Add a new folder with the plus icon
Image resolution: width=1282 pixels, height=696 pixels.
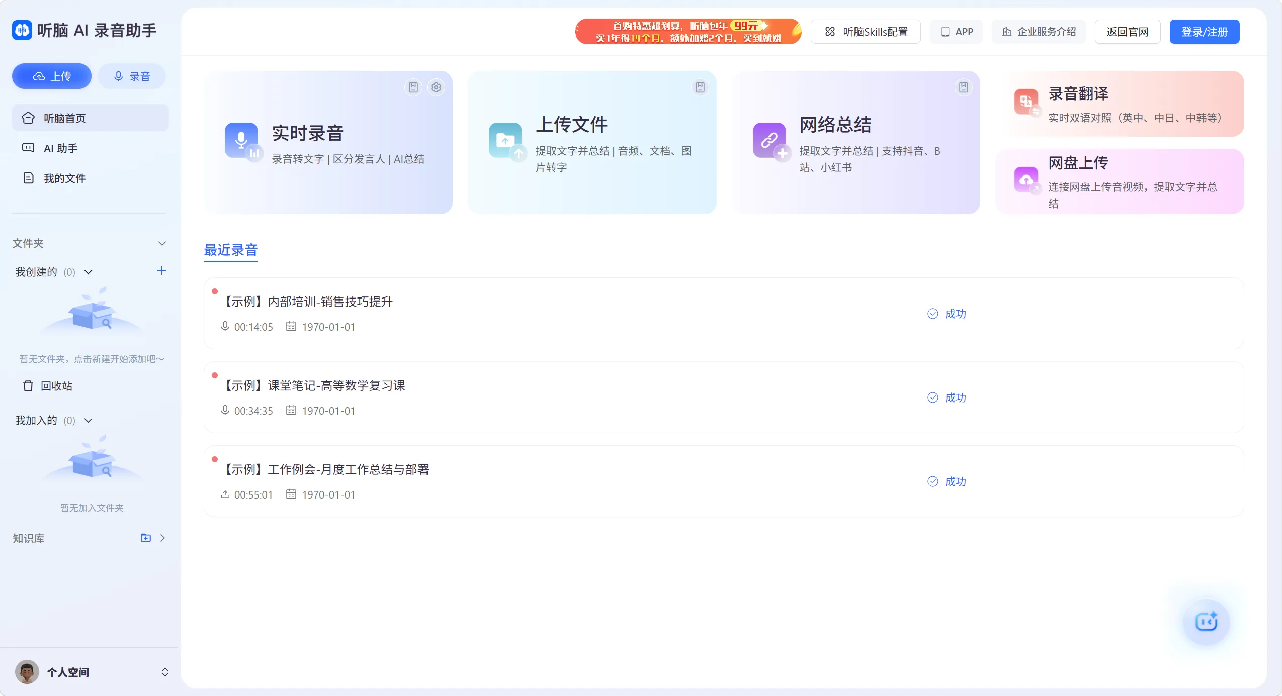pos(161,271)
